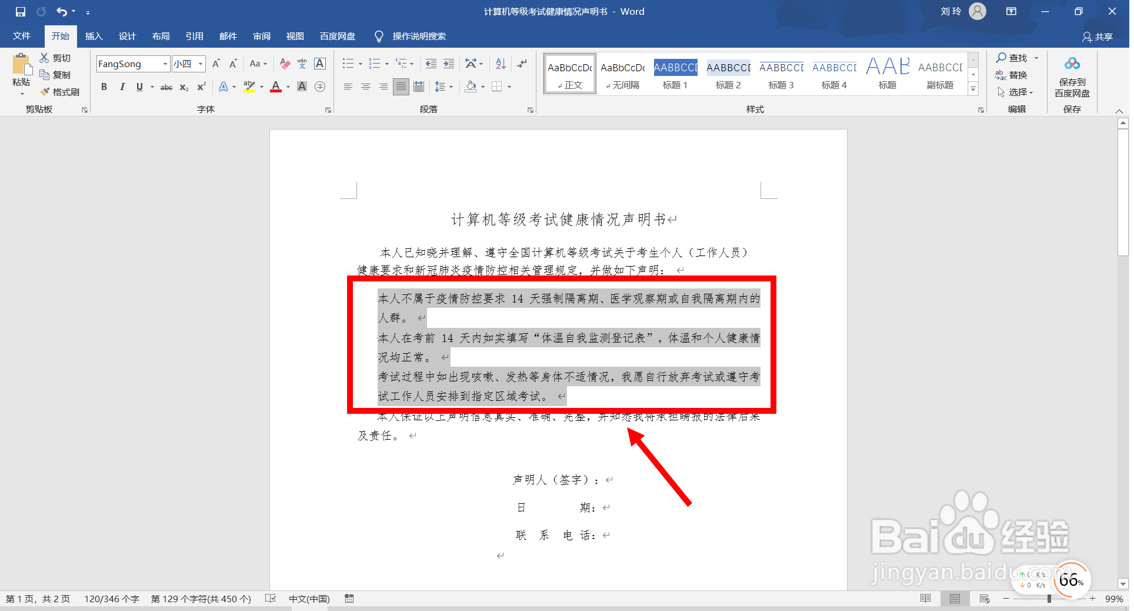Viewport: 1134px width, 611px height.
Task: Open the Change Case Aa dropdown
Action: (258, 64)
